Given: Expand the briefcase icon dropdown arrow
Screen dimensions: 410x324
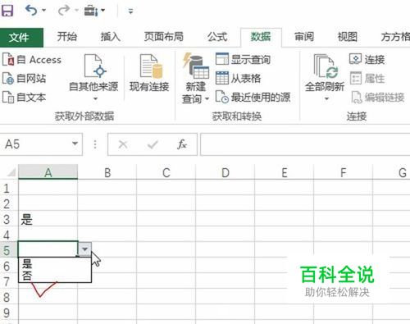Looking at the screenshot, I should (x=103, y=11).
